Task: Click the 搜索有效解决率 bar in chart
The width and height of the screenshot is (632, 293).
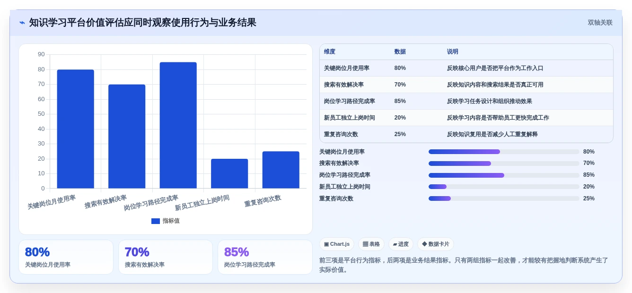Action: (127, 137)
